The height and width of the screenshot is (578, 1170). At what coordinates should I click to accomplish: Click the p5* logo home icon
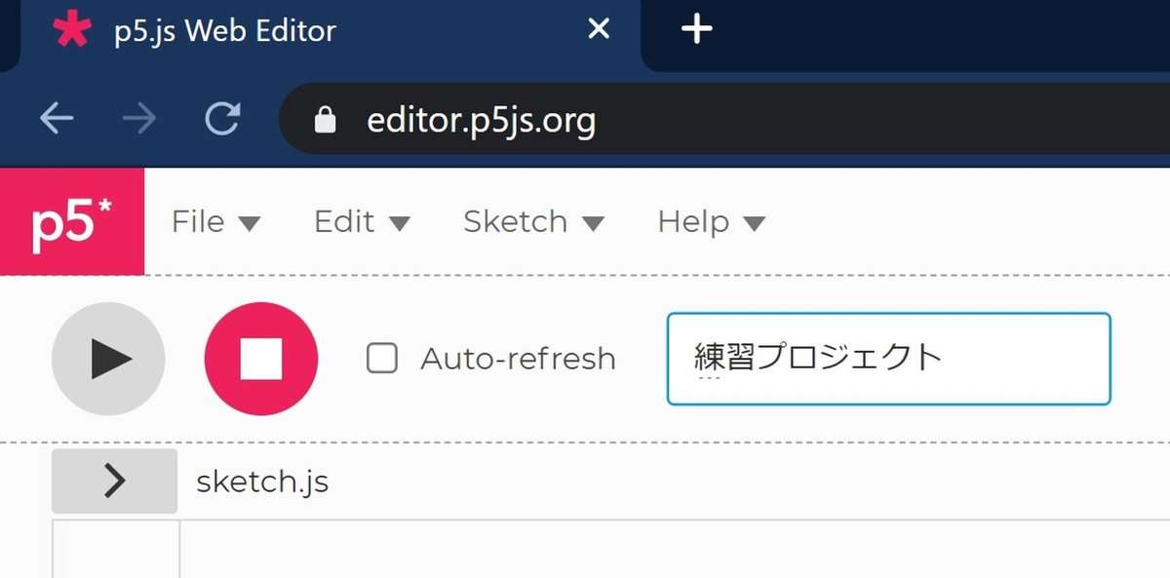[x=72, y=222]
